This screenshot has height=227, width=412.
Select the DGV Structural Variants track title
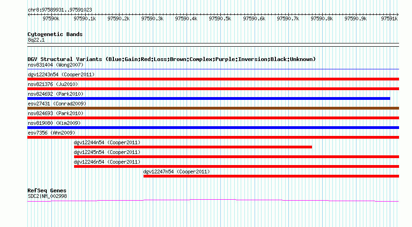(172, 59)
